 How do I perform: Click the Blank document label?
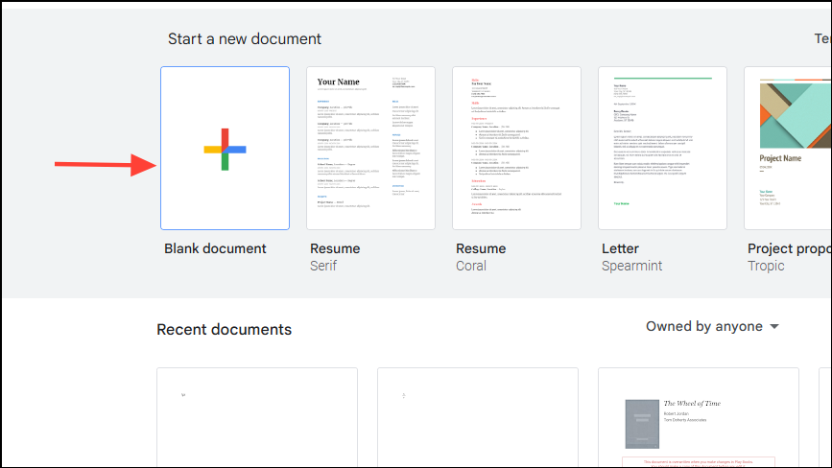215,248
